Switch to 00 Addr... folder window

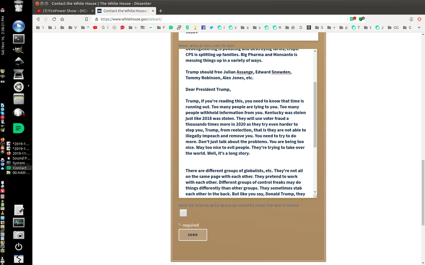coord(19,173)
